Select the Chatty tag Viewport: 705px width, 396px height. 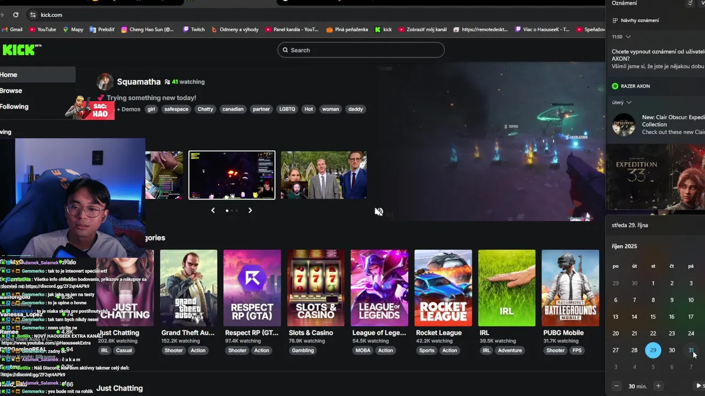click(x=205, y=109)
